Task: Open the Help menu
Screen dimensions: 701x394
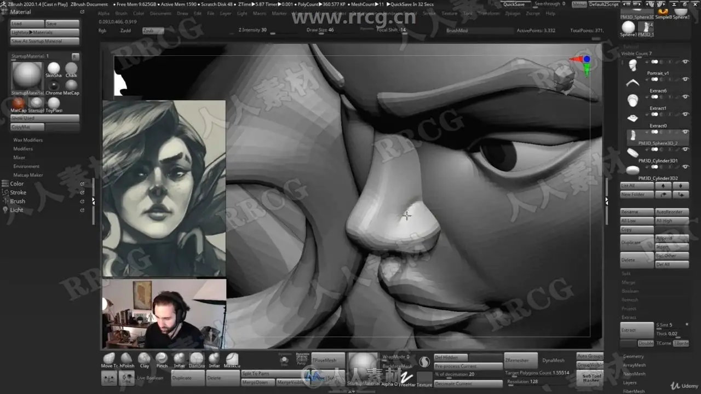Action: 550,13
